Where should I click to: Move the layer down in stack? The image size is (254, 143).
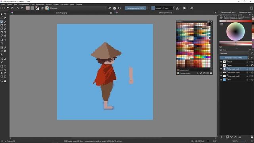click(x=231, y=137)
